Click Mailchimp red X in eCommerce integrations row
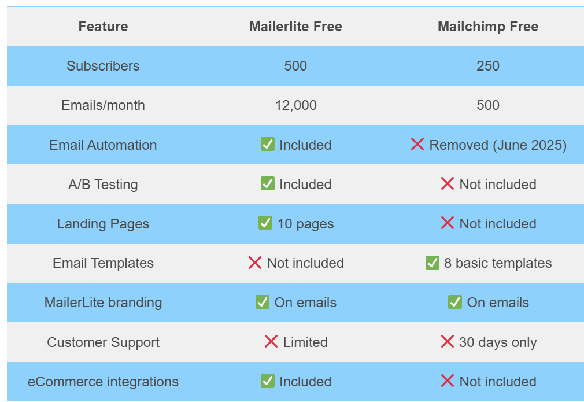This screenshot has width=584, height=402. (x=448, y=381)
